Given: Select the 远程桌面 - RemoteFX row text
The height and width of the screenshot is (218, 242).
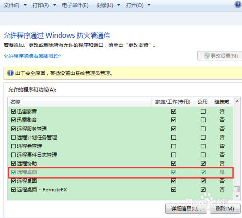Looking at the screenshot, I should [x=42, y=189].
